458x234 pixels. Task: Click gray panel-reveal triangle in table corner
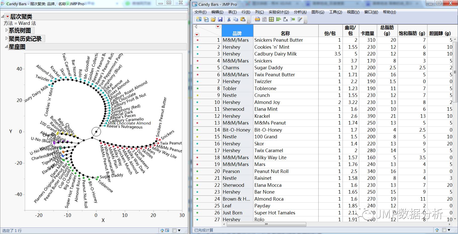click(196, 27)
